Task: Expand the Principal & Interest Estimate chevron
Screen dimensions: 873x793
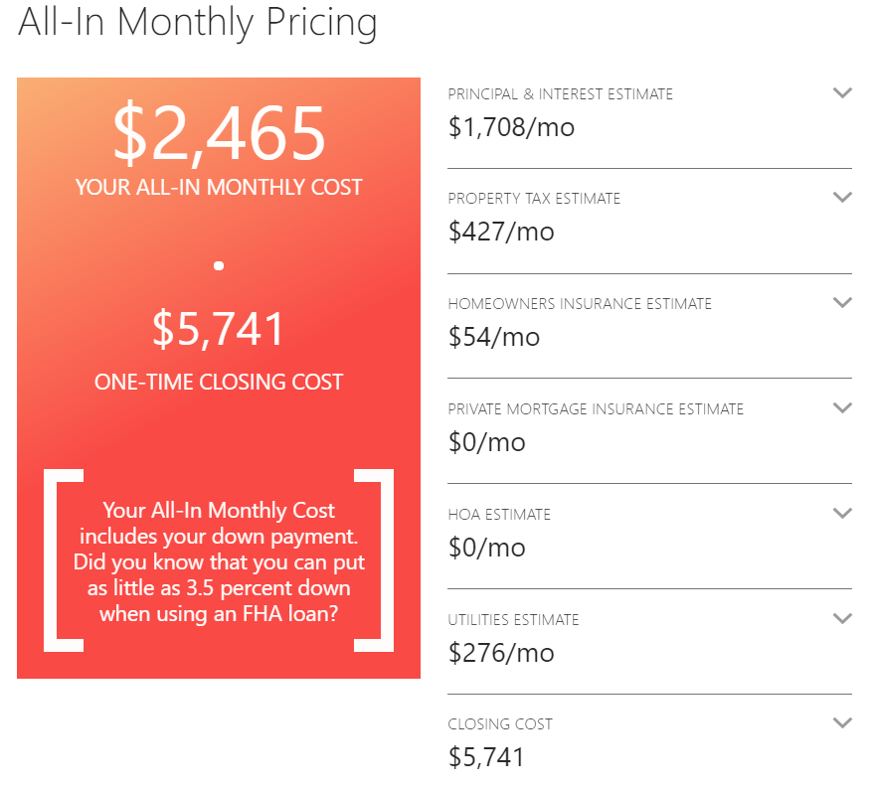Action: coord(842,92)
